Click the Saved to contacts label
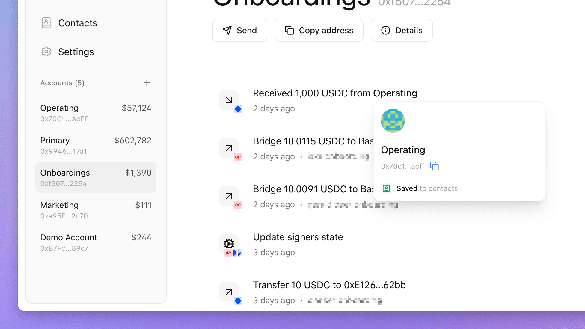 coord(427,188)
